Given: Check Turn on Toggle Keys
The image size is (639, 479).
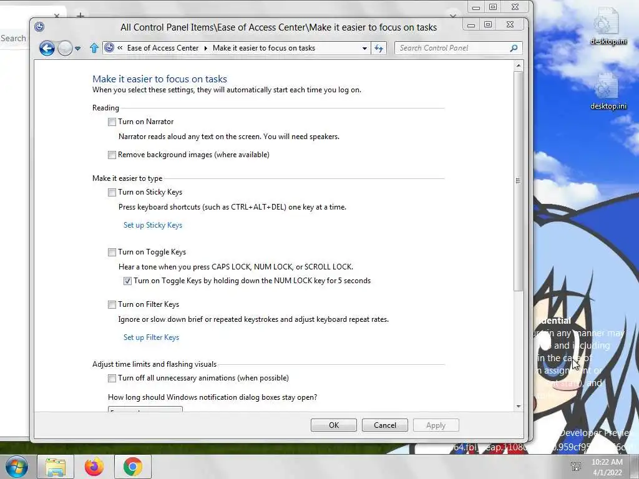Looking at the screenshot, I should pyautogui.click(x=112, y=252).
